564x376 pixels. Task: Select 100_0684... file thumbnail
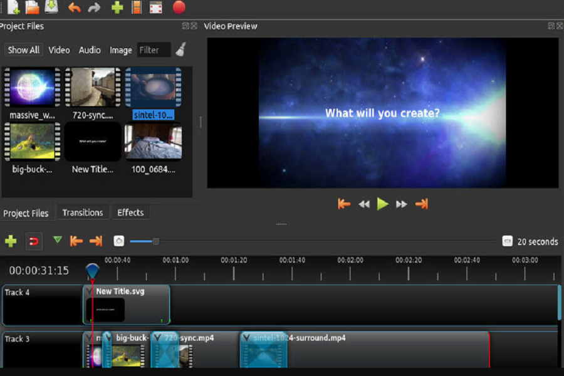pos(154,142)
